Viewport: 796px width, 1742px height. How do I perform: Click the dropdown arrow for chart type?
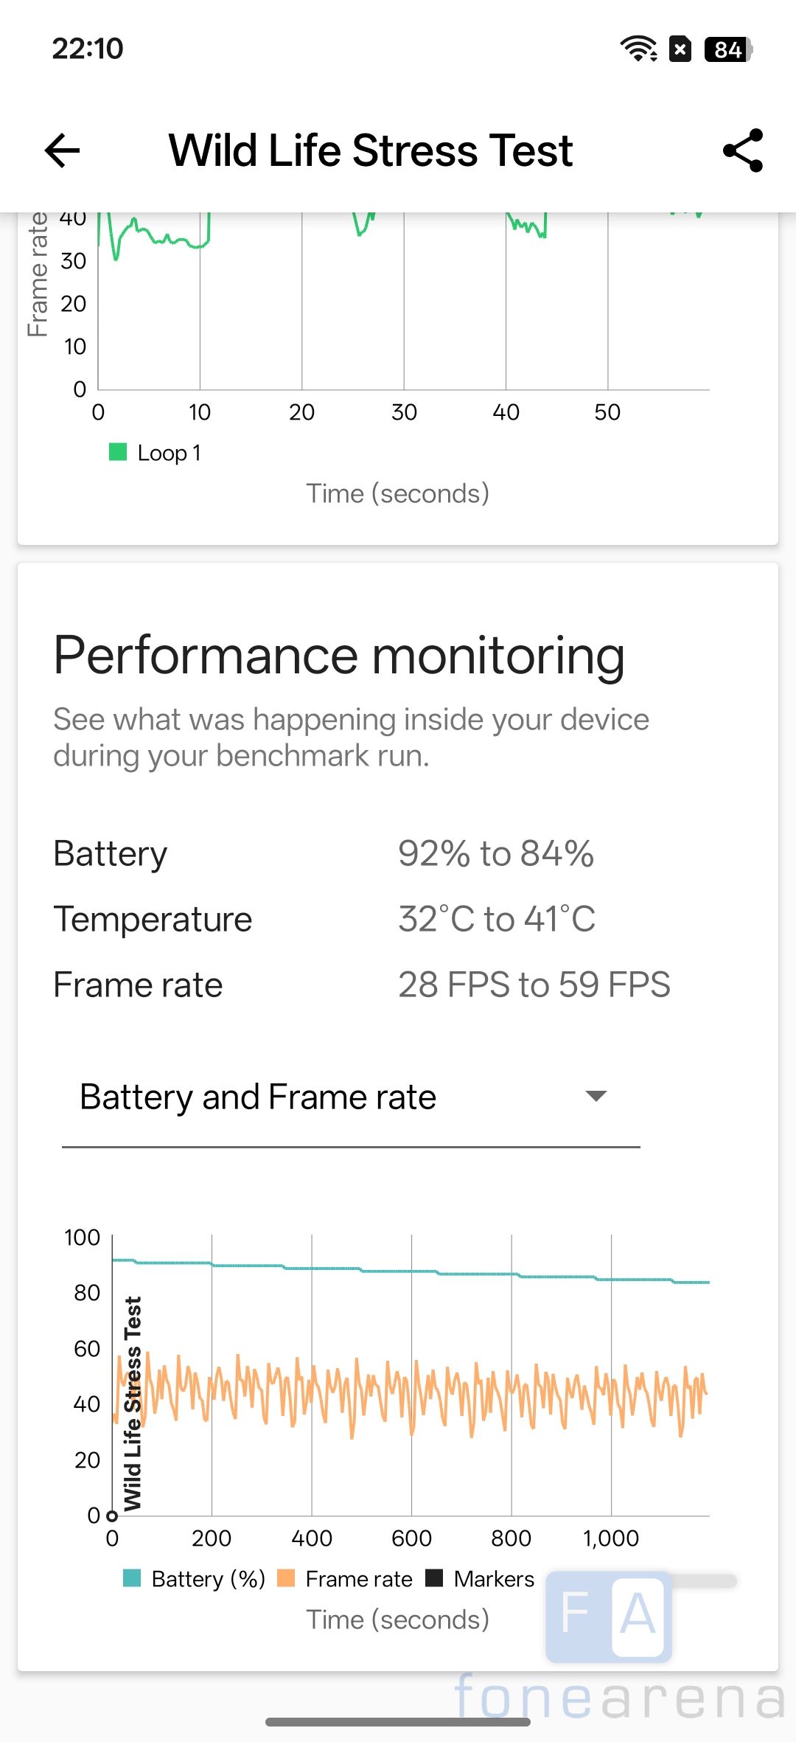coord(596,1096)
